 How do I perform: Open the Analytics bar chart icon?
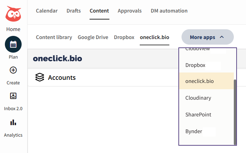point(13,122)
